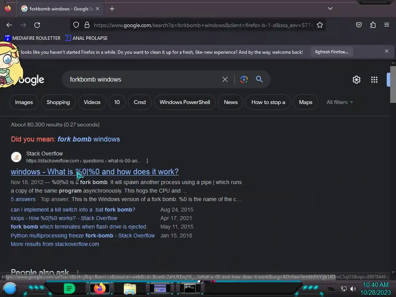396x297 pixels.
Task: Click the Refresh Firefox button
Action: pyautogui.click(x=331, y=52)
